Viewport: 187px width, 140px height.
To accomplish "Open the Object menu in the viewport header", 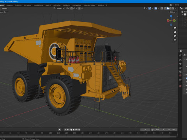I will [5, 9].
